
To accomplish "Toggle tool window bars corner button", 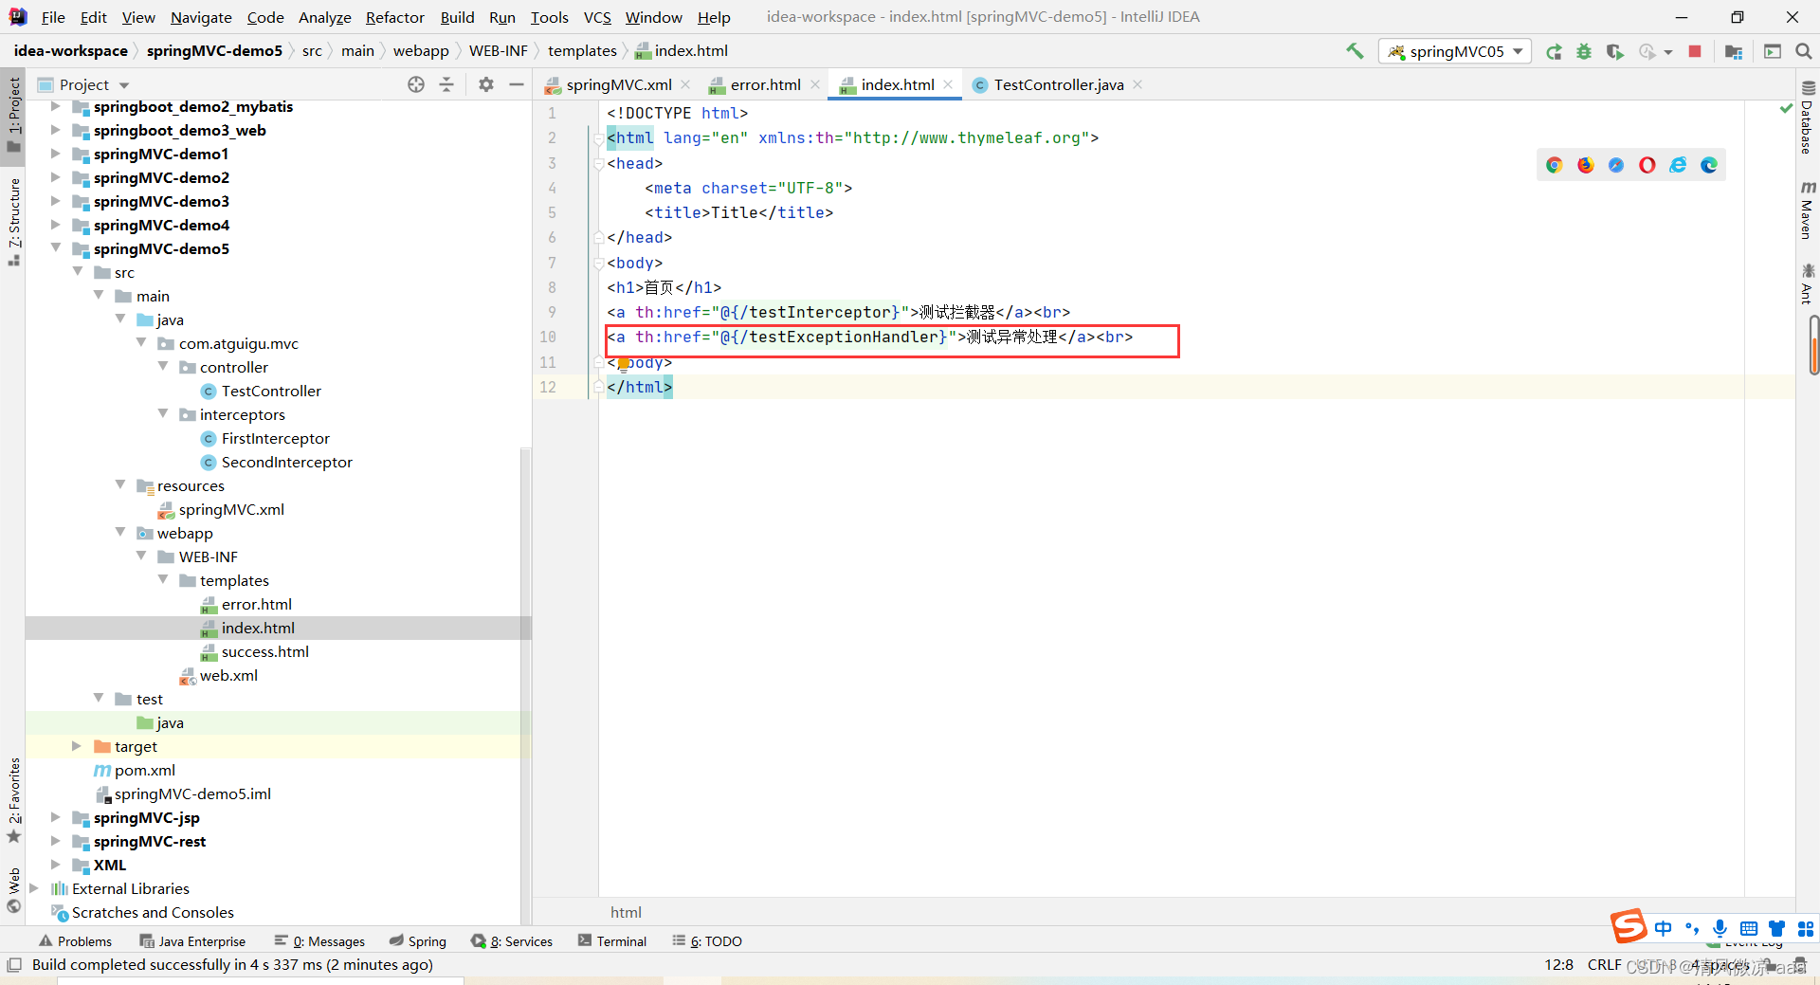I will pos(13,965).
